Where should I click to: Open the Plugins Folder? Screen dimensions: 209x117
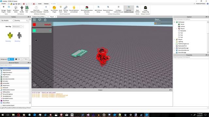click(x=9, y=9)
